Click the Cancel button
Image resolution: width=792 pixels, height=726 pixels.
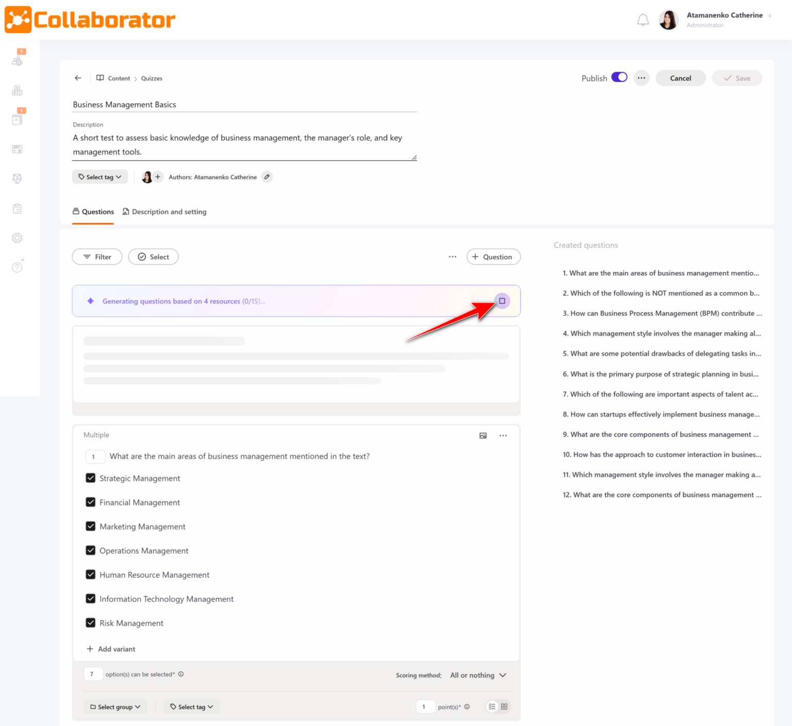click(x=681, y=78)
